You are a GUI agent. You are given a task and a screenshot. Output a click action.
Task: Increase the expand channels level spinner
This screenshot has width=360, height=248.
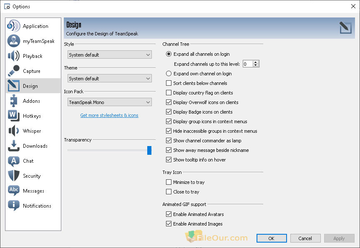click(x=256, y=62)
